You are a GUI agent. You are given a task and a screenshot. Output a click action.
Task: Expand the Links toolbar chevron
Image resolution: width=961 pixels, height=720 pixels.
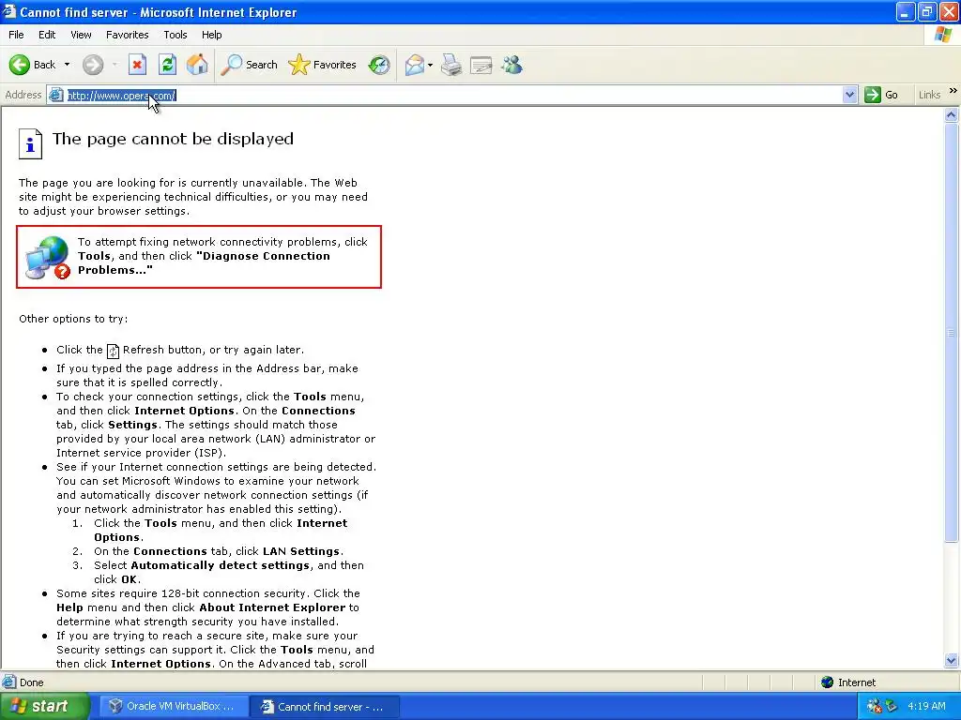coord(953,91)
